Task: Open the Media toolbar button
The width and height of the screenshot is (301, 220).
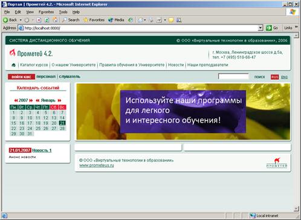Action: (116, 20)
